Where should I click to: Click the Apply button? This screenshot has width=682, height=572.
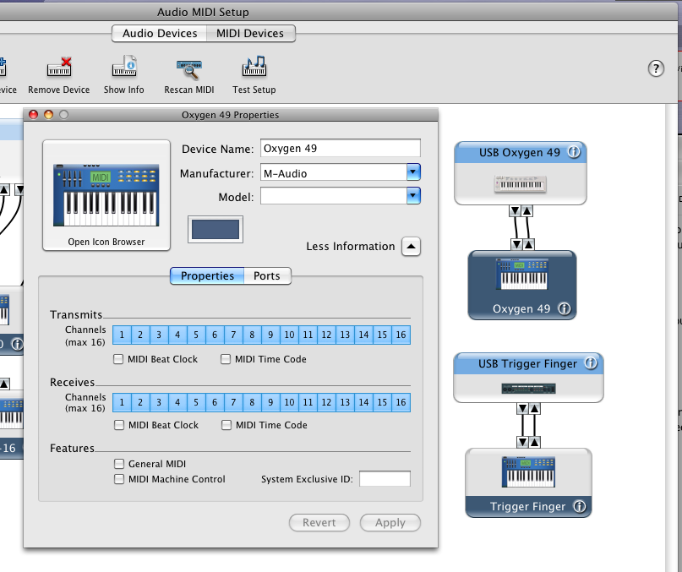pyautogui.click(x=390, y=522)
